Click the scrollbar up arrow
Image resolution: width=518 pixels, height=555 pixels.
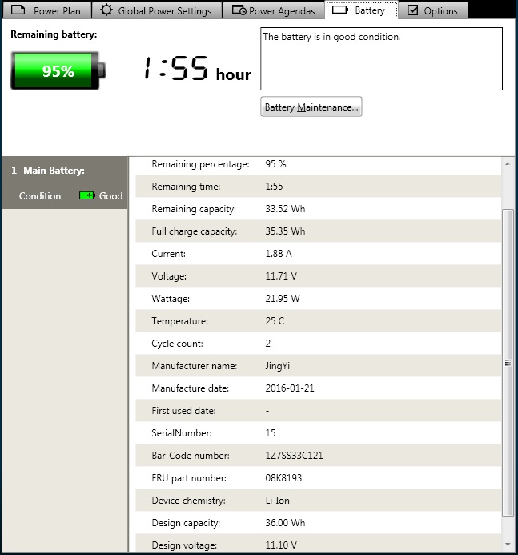(x=508, y=163)
